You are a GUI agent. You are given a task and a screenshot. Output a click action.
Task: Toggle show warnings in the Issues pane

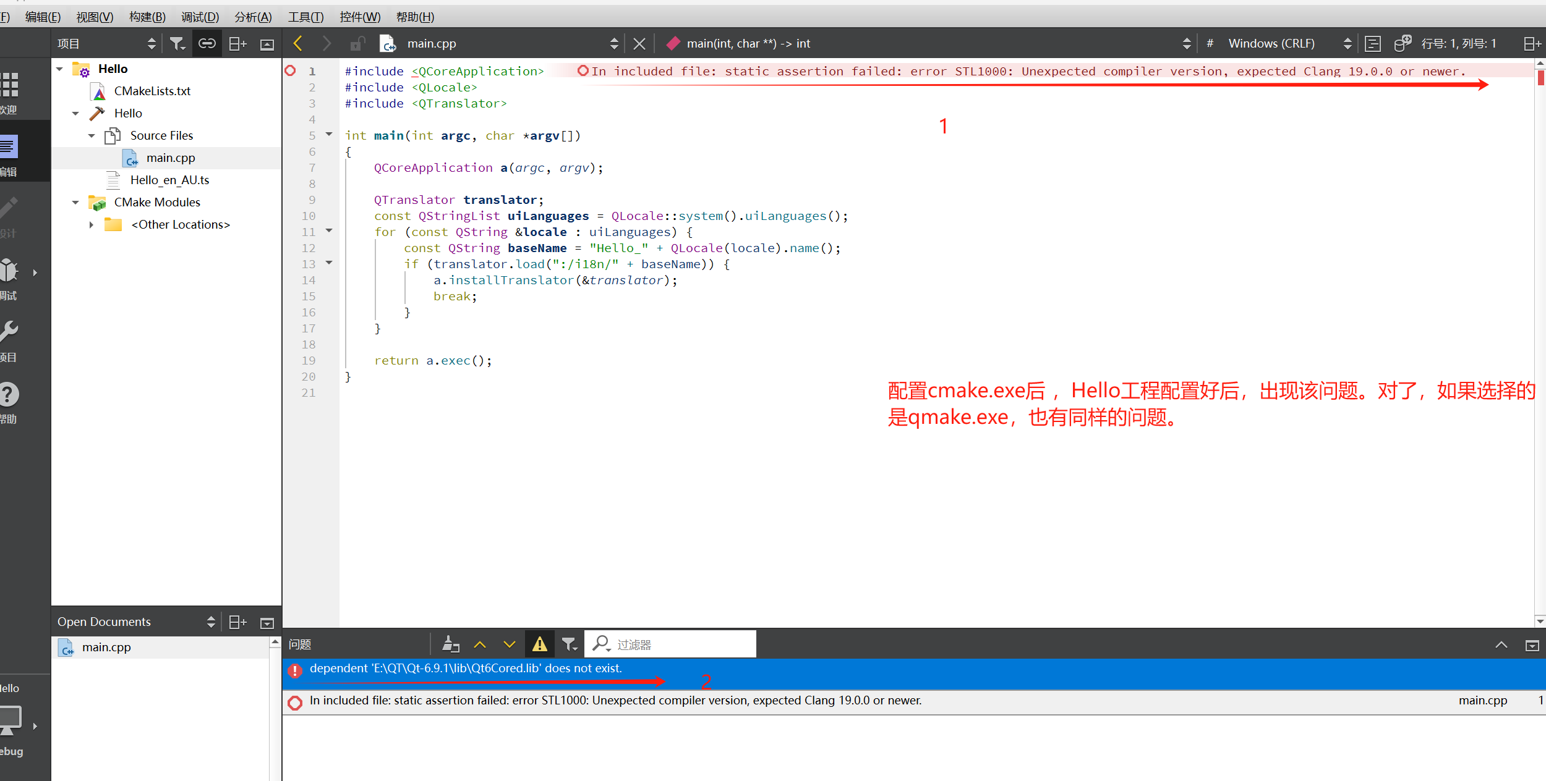pyautogui.click(x=540, y=644)
